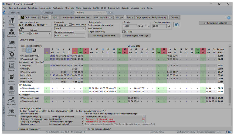Open Podgląd roczny
234x135 pixels.
click(x=159, y=17)
